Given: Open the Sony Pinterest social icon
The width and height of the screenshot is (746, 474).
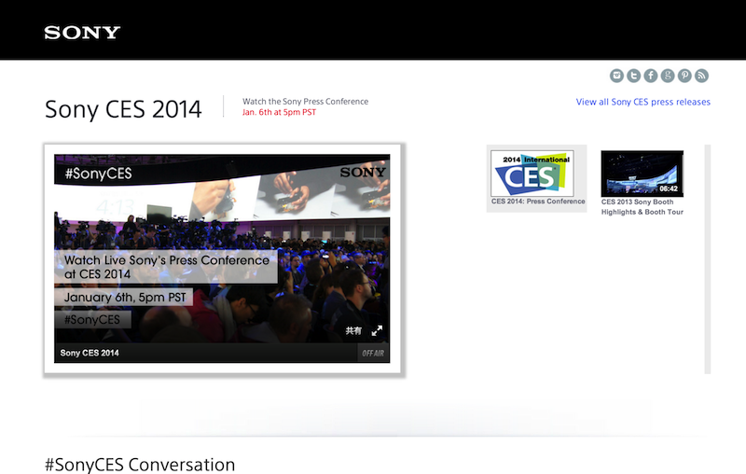Looking at the screenshot, I should point(684,76).
